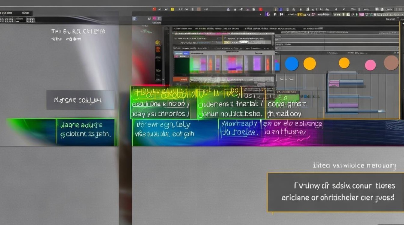This screenshot has height=225, width=404.
Task: Click the blue color circle
Action: (x=292, y=64)
